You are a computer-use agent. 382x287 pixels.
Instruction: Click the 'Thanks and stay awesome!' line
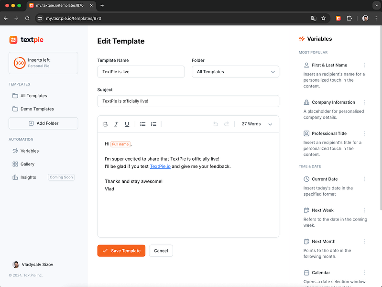[133, 181]
